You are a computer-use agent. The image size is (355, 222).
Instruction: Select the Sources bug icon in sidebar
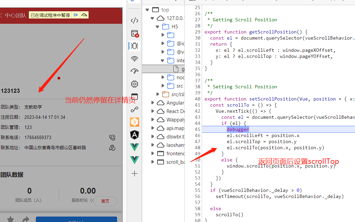[134, 46]
